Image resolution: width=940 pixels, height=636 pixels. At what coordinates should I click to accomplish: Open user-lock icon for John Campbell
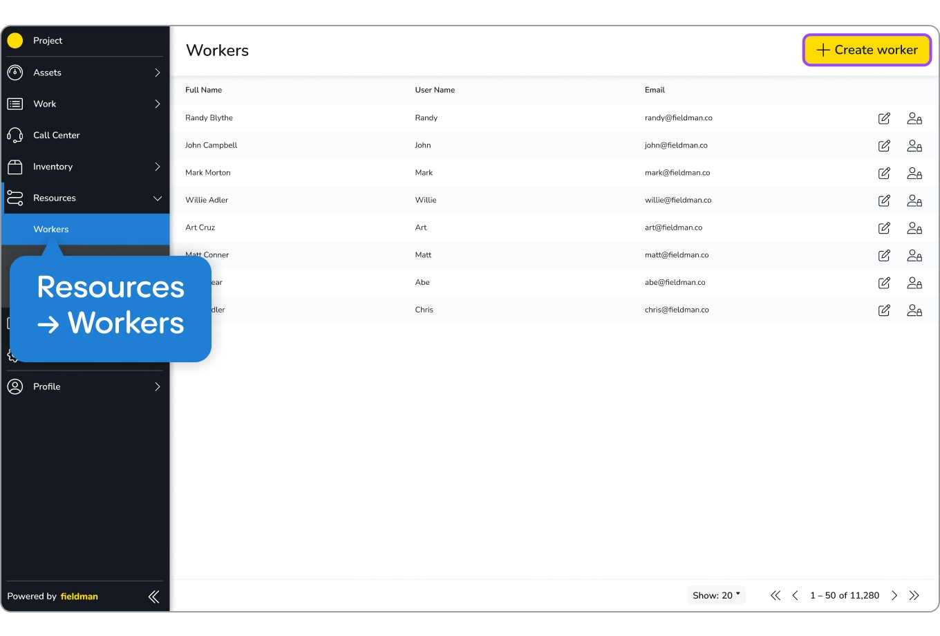pos(914,146)
